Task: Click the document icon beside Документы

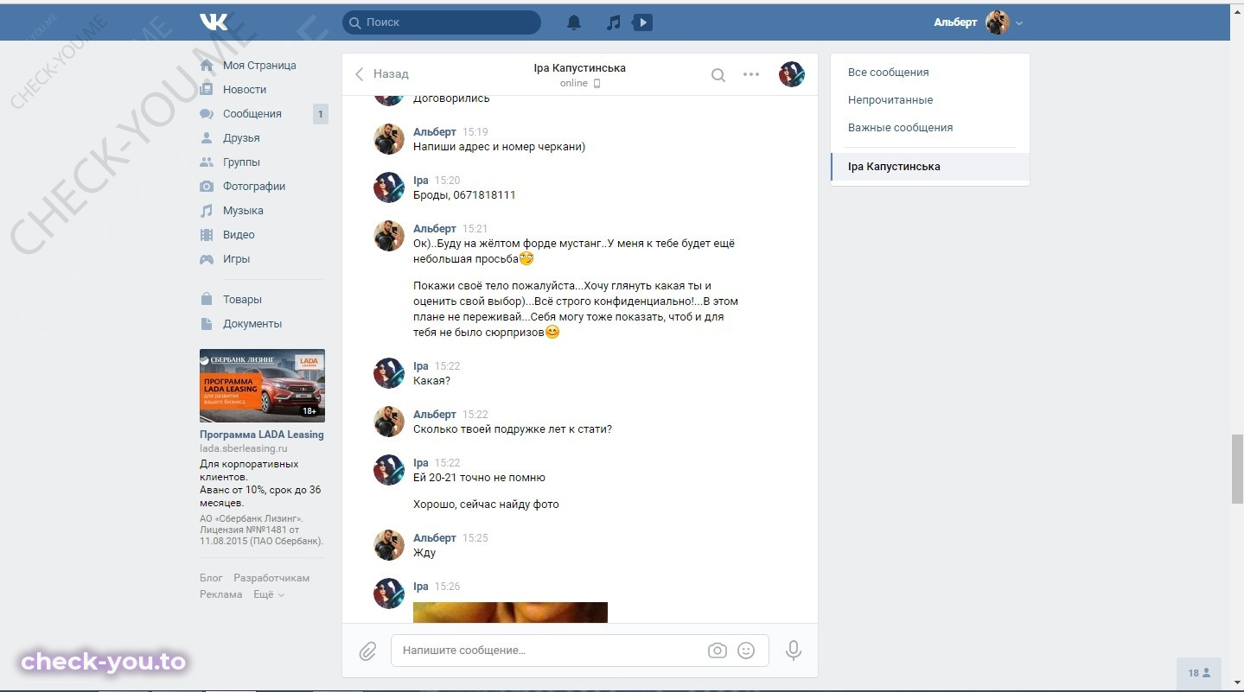Action: (207, 324)
